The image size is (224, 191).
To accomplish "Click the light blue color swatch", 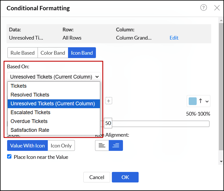I will (x=193, y=101).
